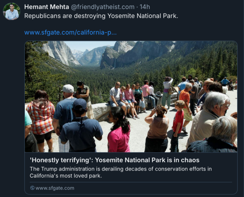
Task: Click the www.sfgate.com domain in card footer
Action: pyautogui.click(x=55, y=188)
